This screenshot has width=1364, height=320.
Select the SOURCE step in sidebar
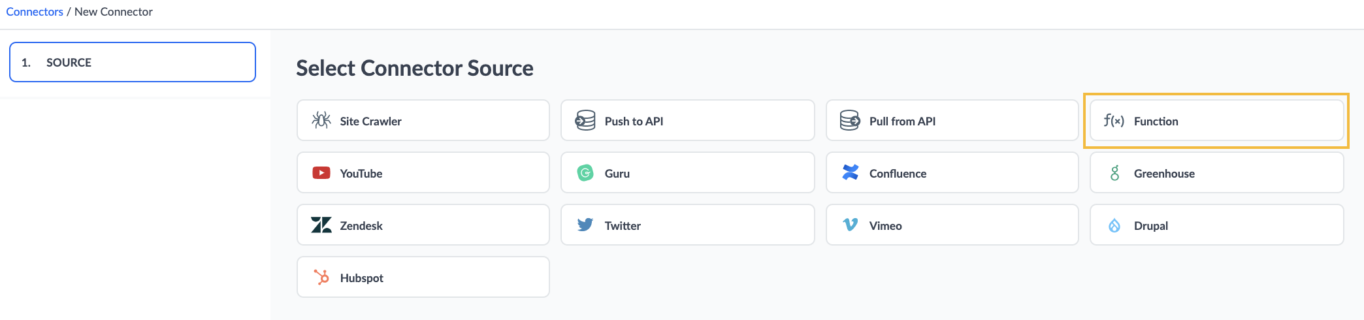point(133,62)
